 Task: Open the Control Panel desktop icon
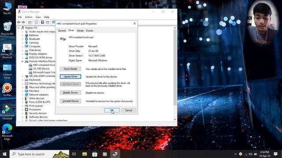(7, 72)
